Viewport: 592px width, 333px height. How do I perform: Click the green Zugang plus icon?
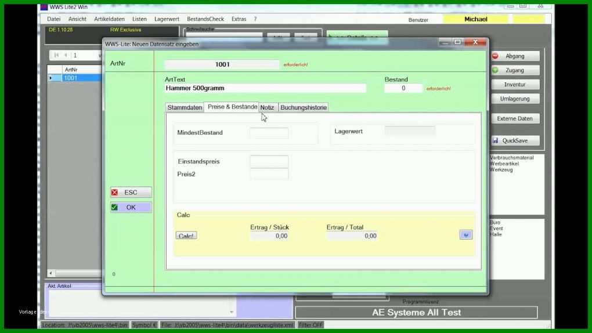tap(495, 71)
